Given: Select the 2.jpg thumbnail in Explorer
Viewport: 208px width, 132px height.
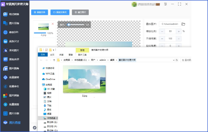Looking at the screenshot, I should coord(84,79).
